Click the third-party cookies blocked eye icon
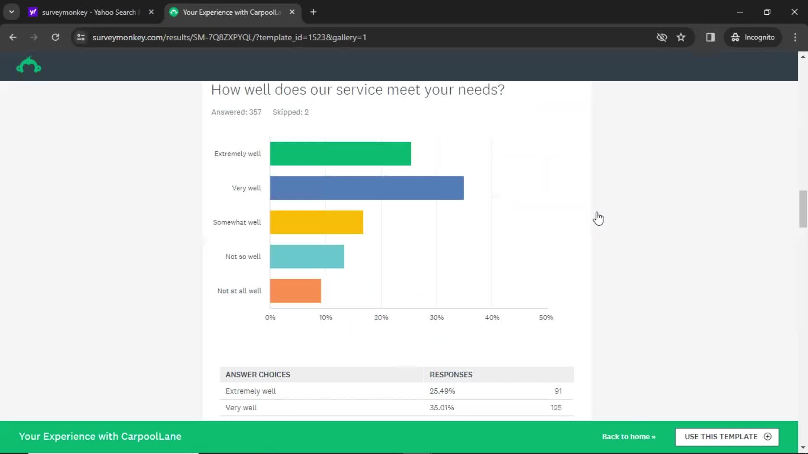 tap(662, 37)
